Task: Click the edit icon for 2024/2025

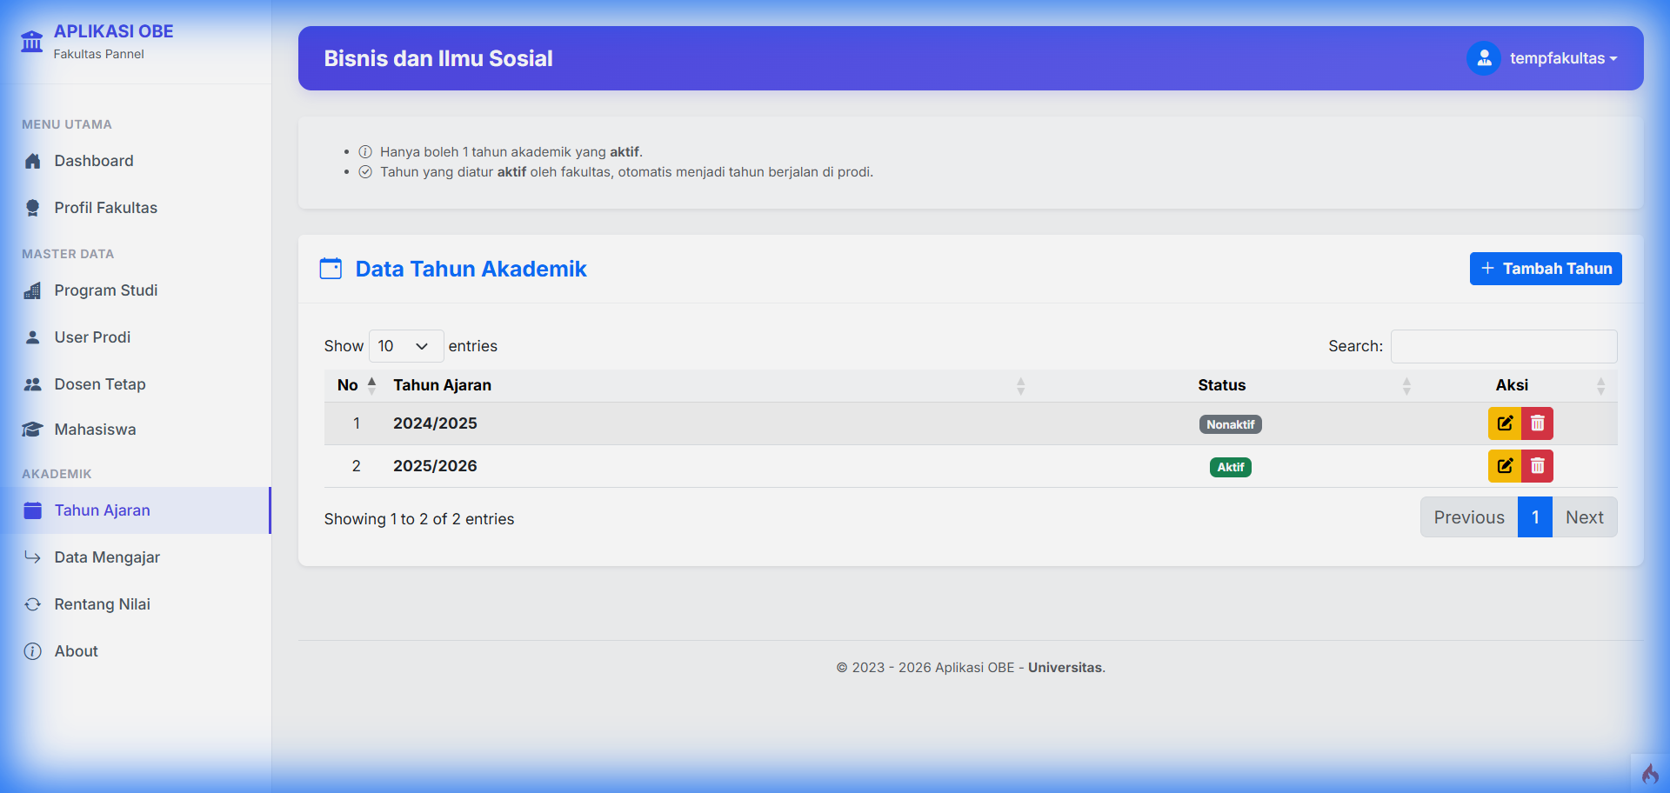Action: click(x=1505, y=423)
